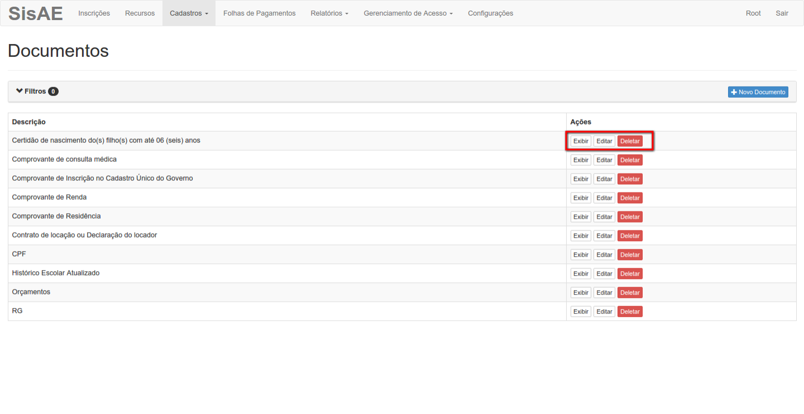Exibir Comprovante de Inscrição no Cadastro Único
The image size is (804, 414).
pos(581,179)
